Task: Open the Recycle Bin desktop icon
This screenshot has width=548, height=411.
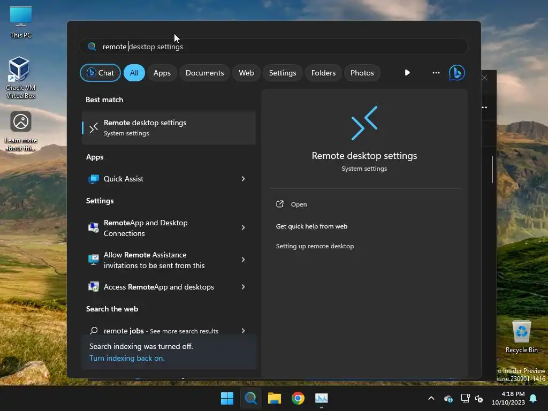Action: pyautogui.click(x=521, y=336)
